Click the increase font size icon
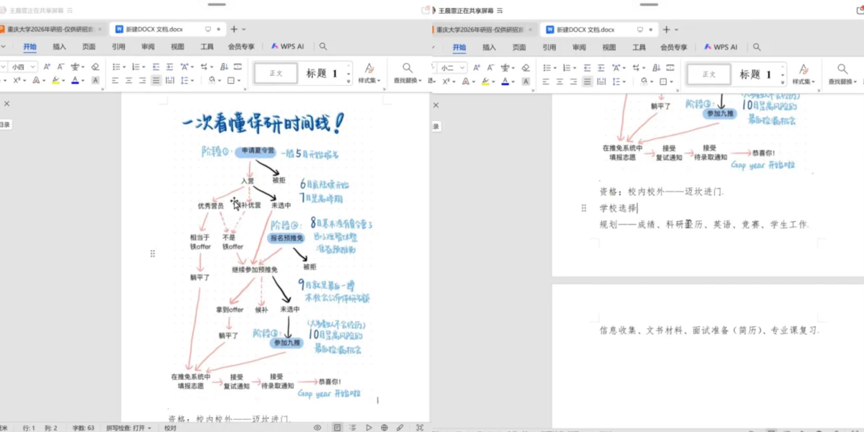Screen dimensions: 864x432 coord(47,67)
